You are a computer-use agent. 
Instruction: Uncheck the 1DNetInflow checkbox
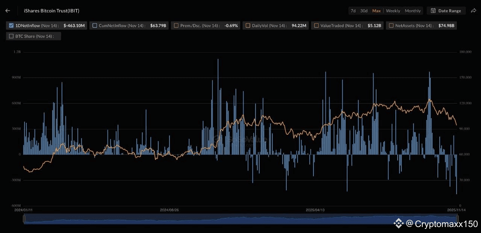coord(11,26)
